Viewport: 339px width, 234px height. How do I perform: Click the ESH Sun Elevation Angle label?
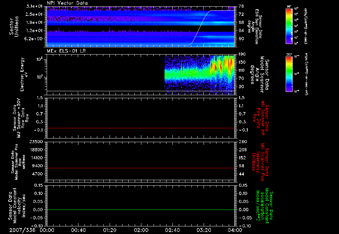[255, 26]
